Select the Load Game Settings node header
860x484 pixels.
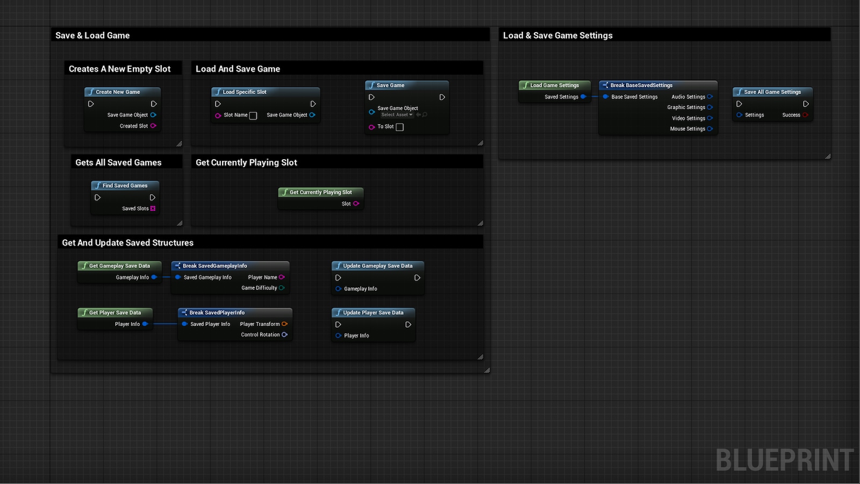coord(555,85)
